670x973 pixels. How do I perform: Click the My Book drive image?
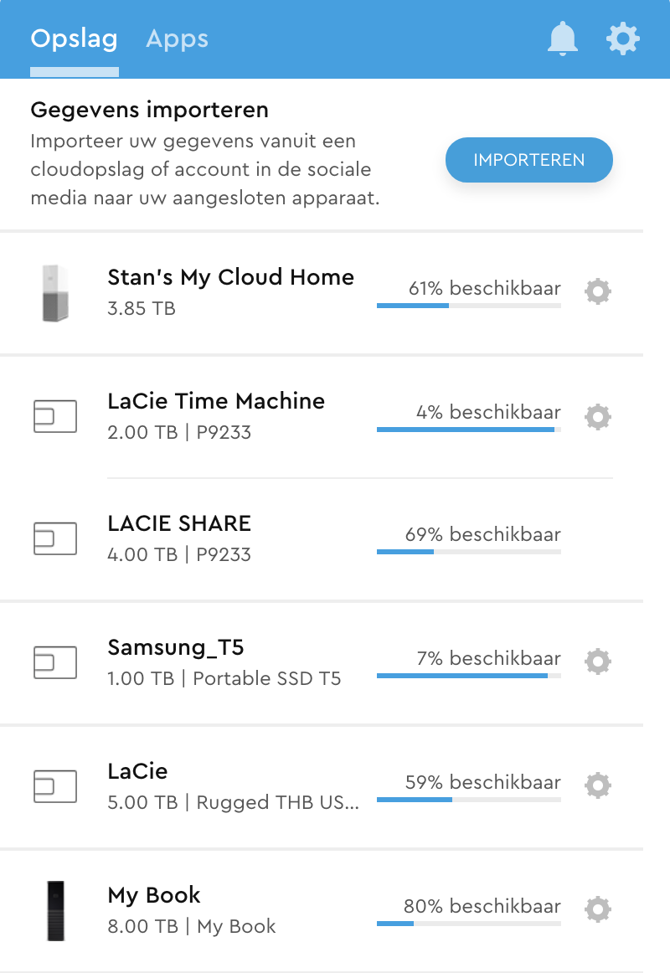(x=55, y=910)
